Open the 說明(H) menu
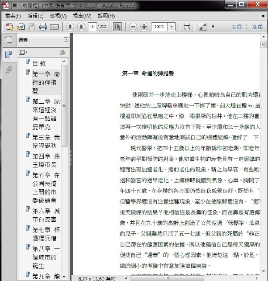Image resolution: width=268 pixels, height=281 pixels. coord(106,16)
